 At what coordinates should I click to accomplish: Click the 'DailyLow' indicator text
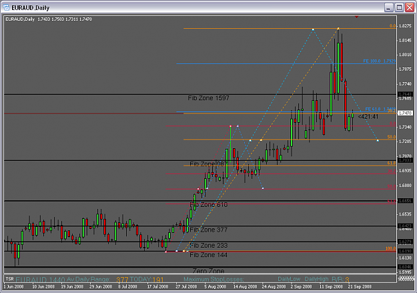click(x=289, y=279)
